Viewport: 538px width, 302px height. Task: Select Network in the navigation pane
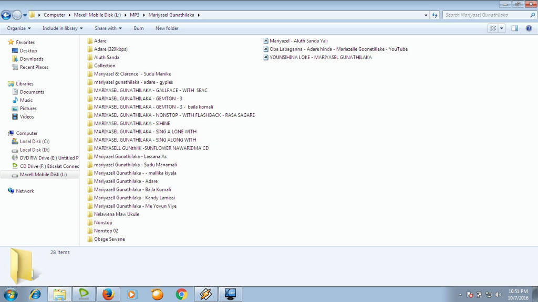[x=25, y=191]
